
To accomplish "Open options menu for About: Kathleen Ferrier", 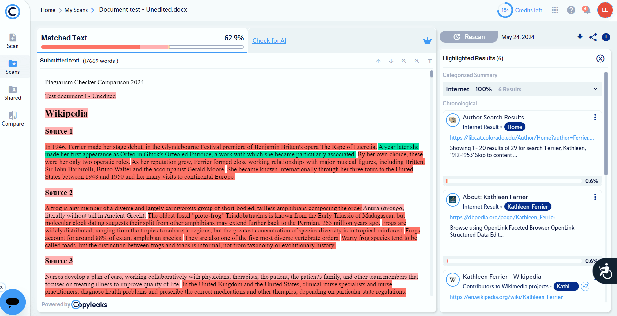I will tap(595, 197).
